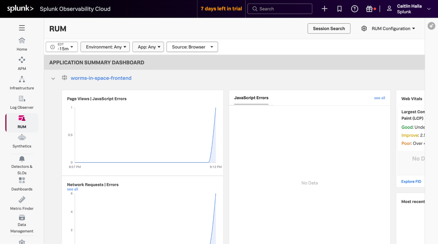
Task: Toggle the hamburger navigation menu
Action: click(x=22, y=28)
